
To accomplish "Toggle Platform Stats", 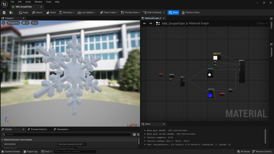I will tap(191, 12).
